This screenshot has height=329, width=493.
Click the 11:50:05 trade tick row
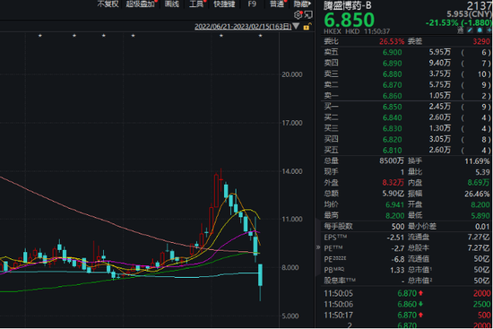pos(407,293)
